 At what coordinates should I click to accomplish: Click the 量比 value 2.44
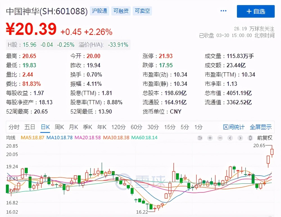tap(28, 75)
